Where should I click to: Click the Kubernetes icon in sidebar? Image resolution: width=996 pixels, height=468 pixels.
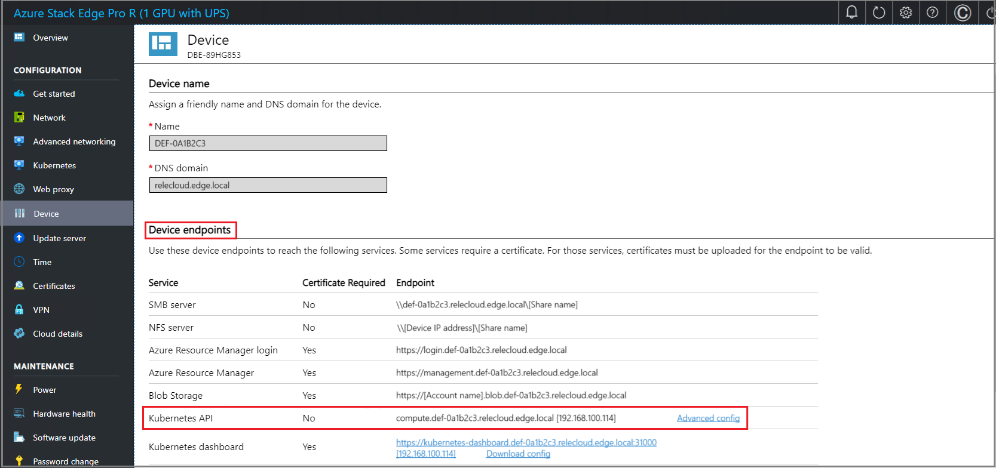[19, 165]
